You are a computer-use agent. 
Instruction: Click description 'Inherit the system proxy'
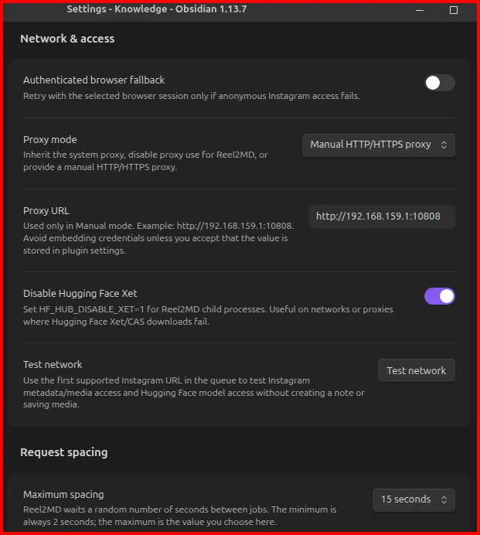pos(145,161)
